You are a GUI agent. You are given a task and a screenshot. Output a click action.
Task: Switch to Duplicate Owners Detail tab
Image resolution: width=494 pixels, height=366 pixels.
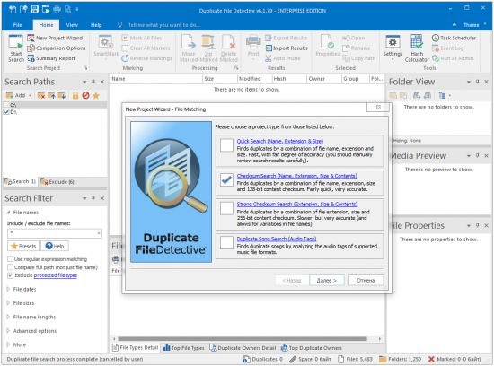[243, 348]
